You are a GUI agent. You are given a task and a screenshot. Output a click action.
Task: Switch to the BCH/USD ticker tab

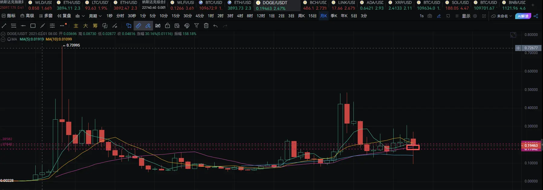315,5
